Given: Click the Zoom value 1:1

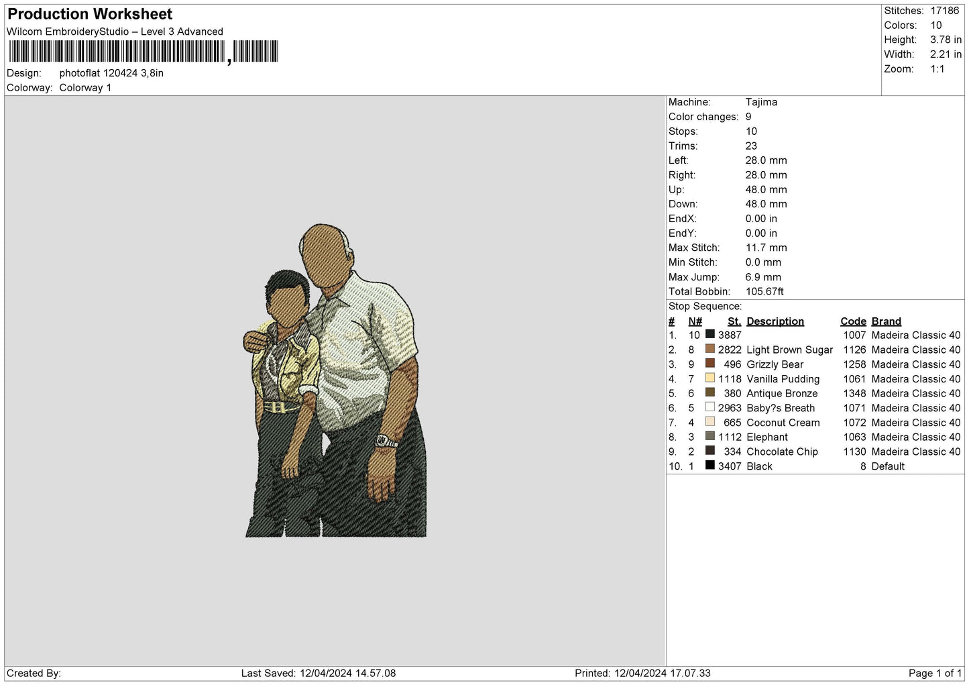Looking at the screenshot, I should (937, 69).
